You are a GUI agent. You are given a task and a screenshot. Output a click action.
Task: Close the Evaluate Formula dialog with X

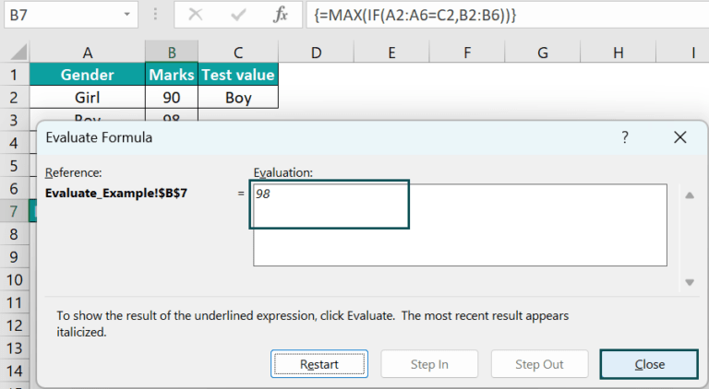680,137
